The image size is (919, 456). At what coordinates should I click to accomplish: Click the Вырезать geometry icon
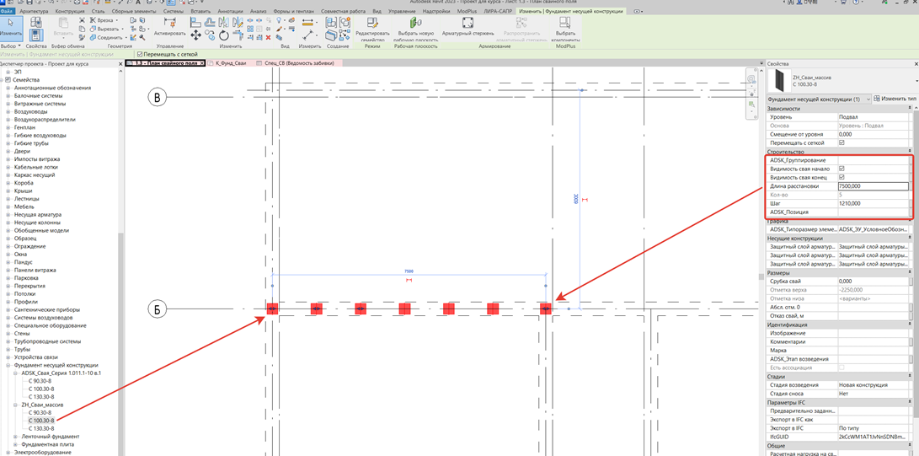(94, 28)
